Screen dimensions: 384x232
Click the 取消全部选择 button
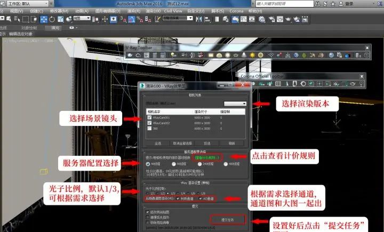(x=182, y=143)
